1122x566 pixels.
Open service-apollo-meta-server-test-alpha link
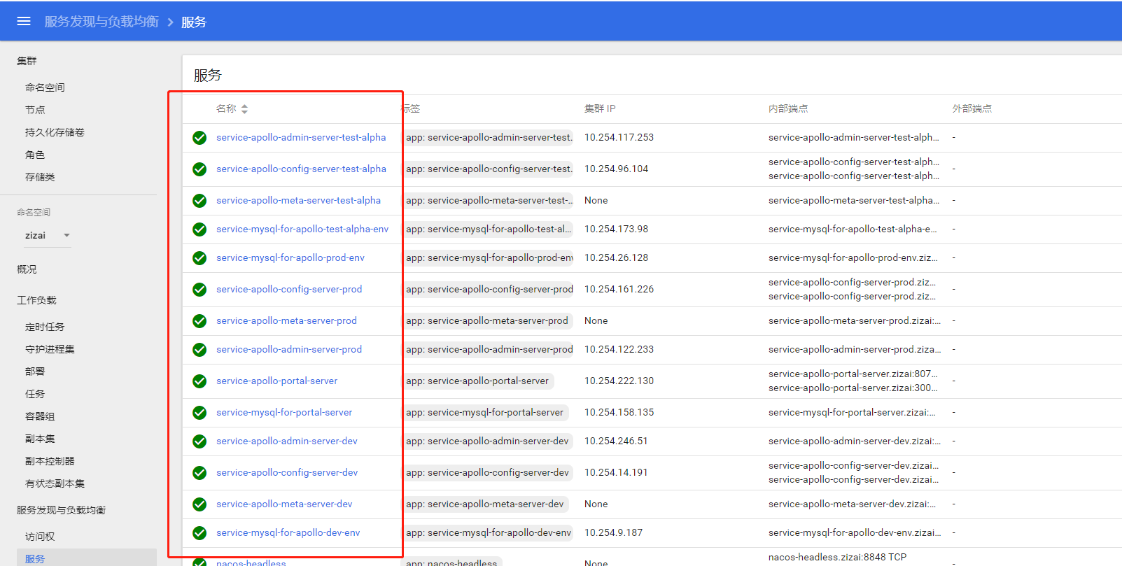coord(298,200)
